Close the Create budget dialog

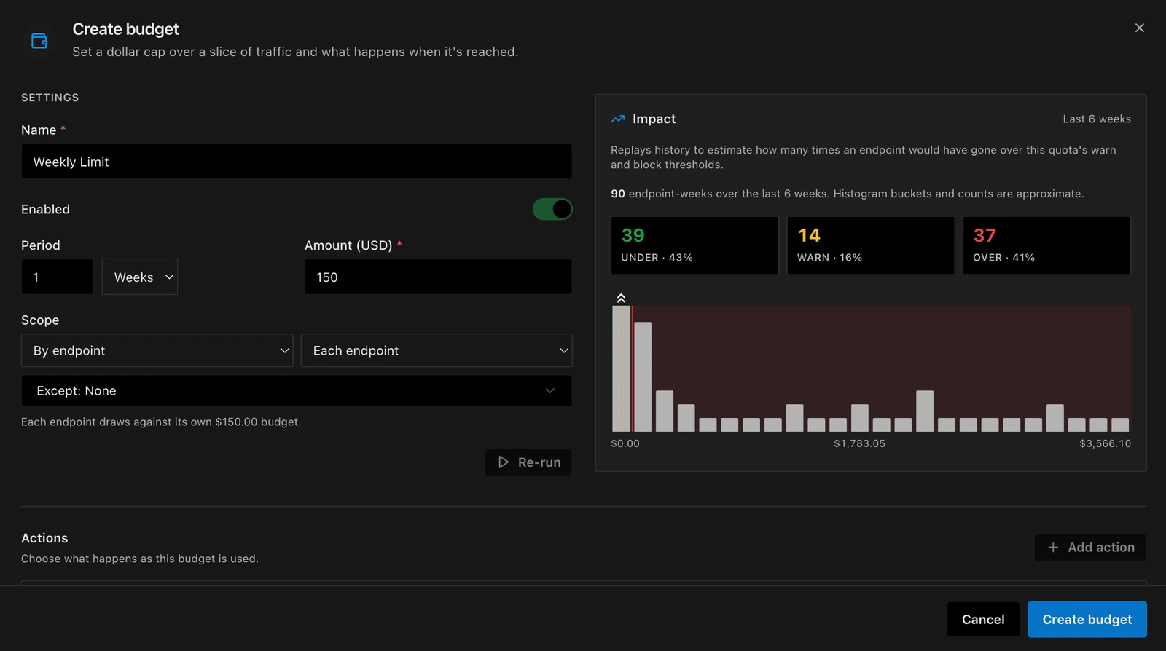click(1140, 28)
